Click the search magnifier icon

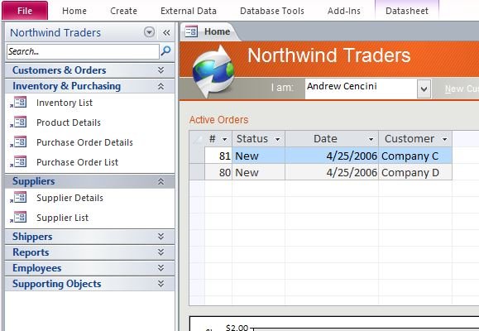[165, 50]
